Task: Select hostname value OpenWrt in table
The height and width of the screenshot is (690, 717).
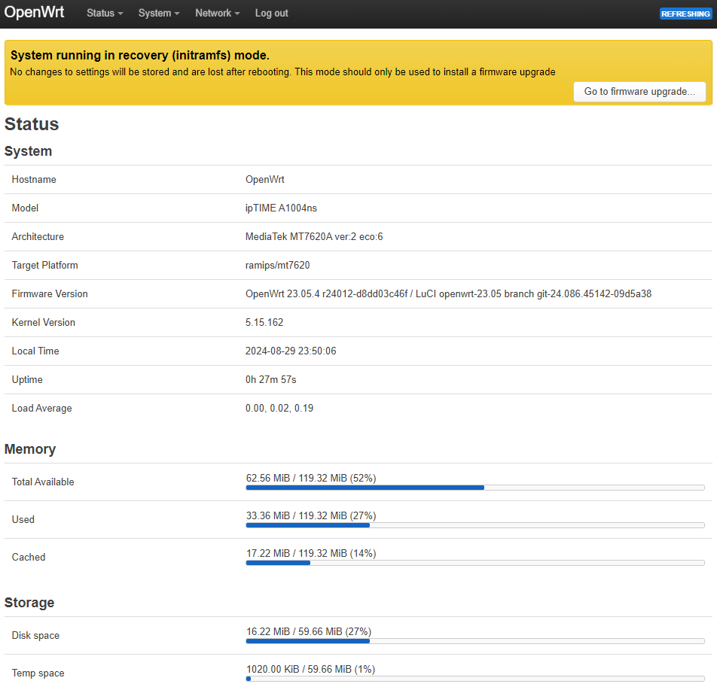Action: (x=265, y=180)
